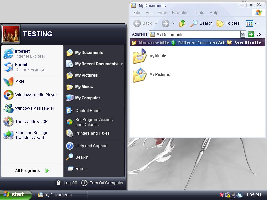Image resolution: width=267 pixels, height=200 pixels.
Task: Open the File menu in My Documents
Action: pyautogui.click(x=137, y=13)
